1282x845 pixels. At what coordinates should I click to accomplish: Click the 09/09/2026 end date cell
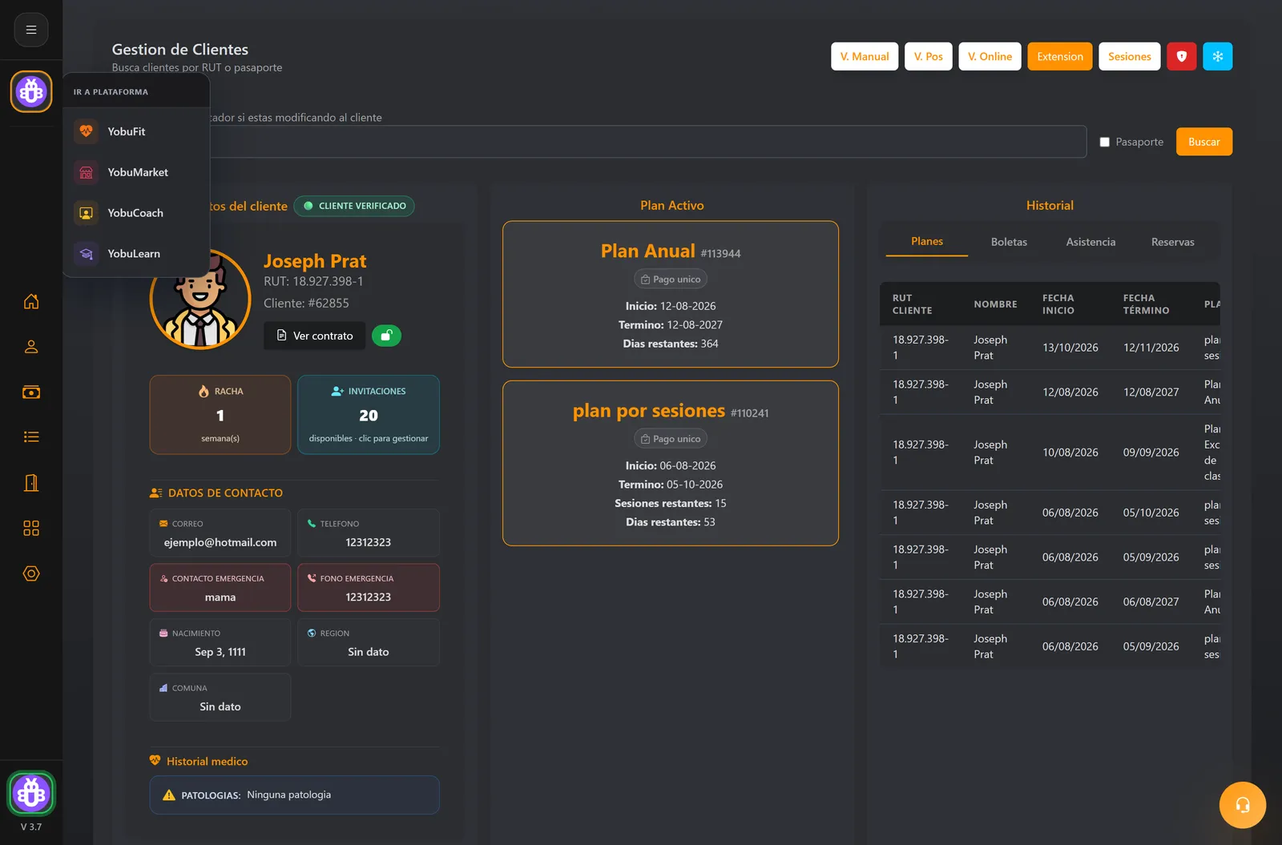[1151, 453]
